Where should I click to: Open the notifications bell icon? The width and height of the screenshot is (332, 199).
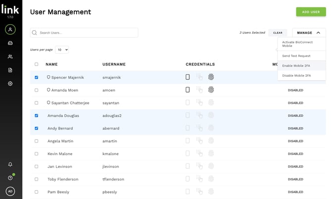tap(10, 164)
